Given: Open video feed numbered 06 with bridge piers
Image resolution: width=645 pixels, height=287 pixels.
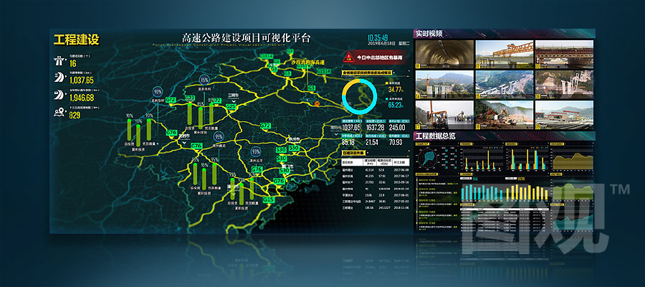Looking at the screenshot, I should tap(565, 85).
